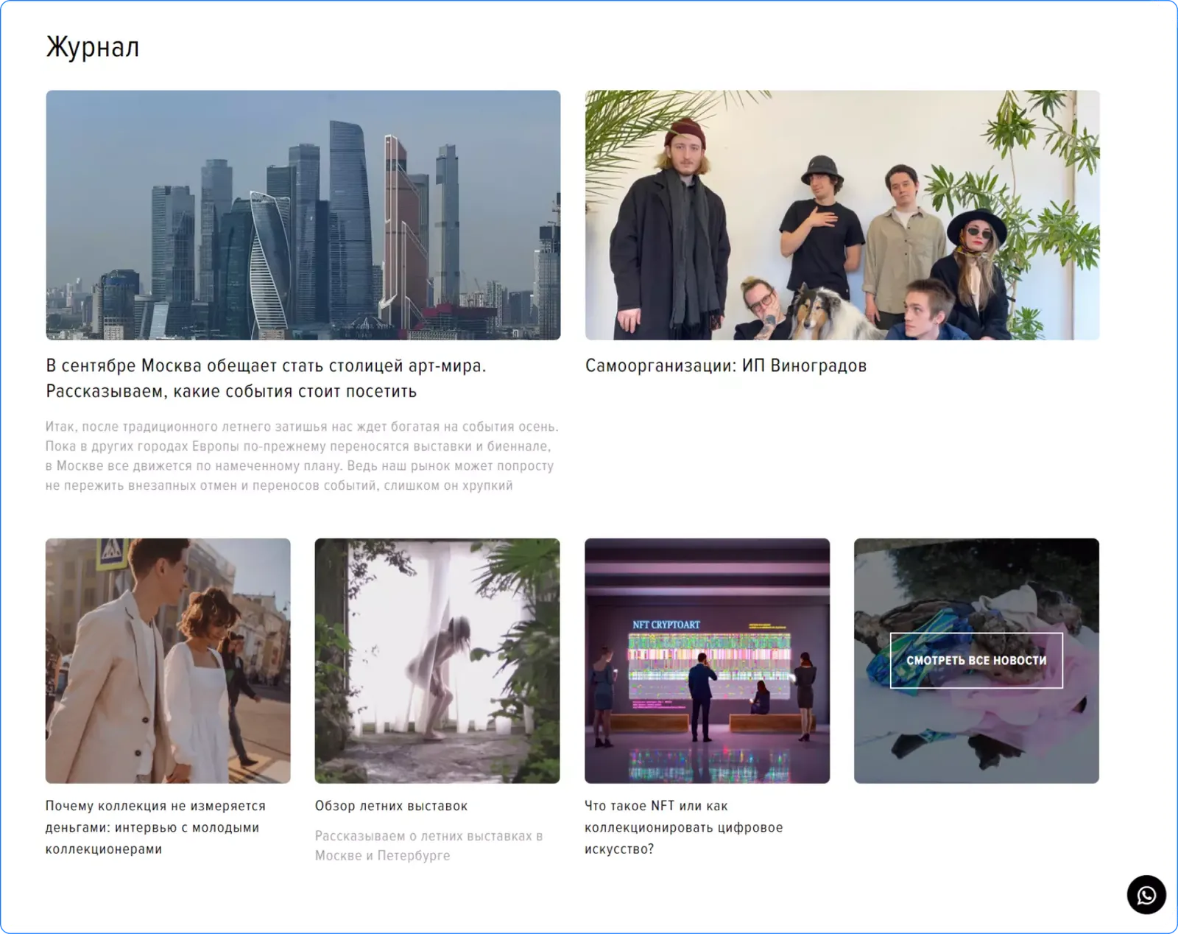Click the young collectors couple thumbnail
Image resolution: width=1178 pixels, height=934 pixels.
(168, 661)
